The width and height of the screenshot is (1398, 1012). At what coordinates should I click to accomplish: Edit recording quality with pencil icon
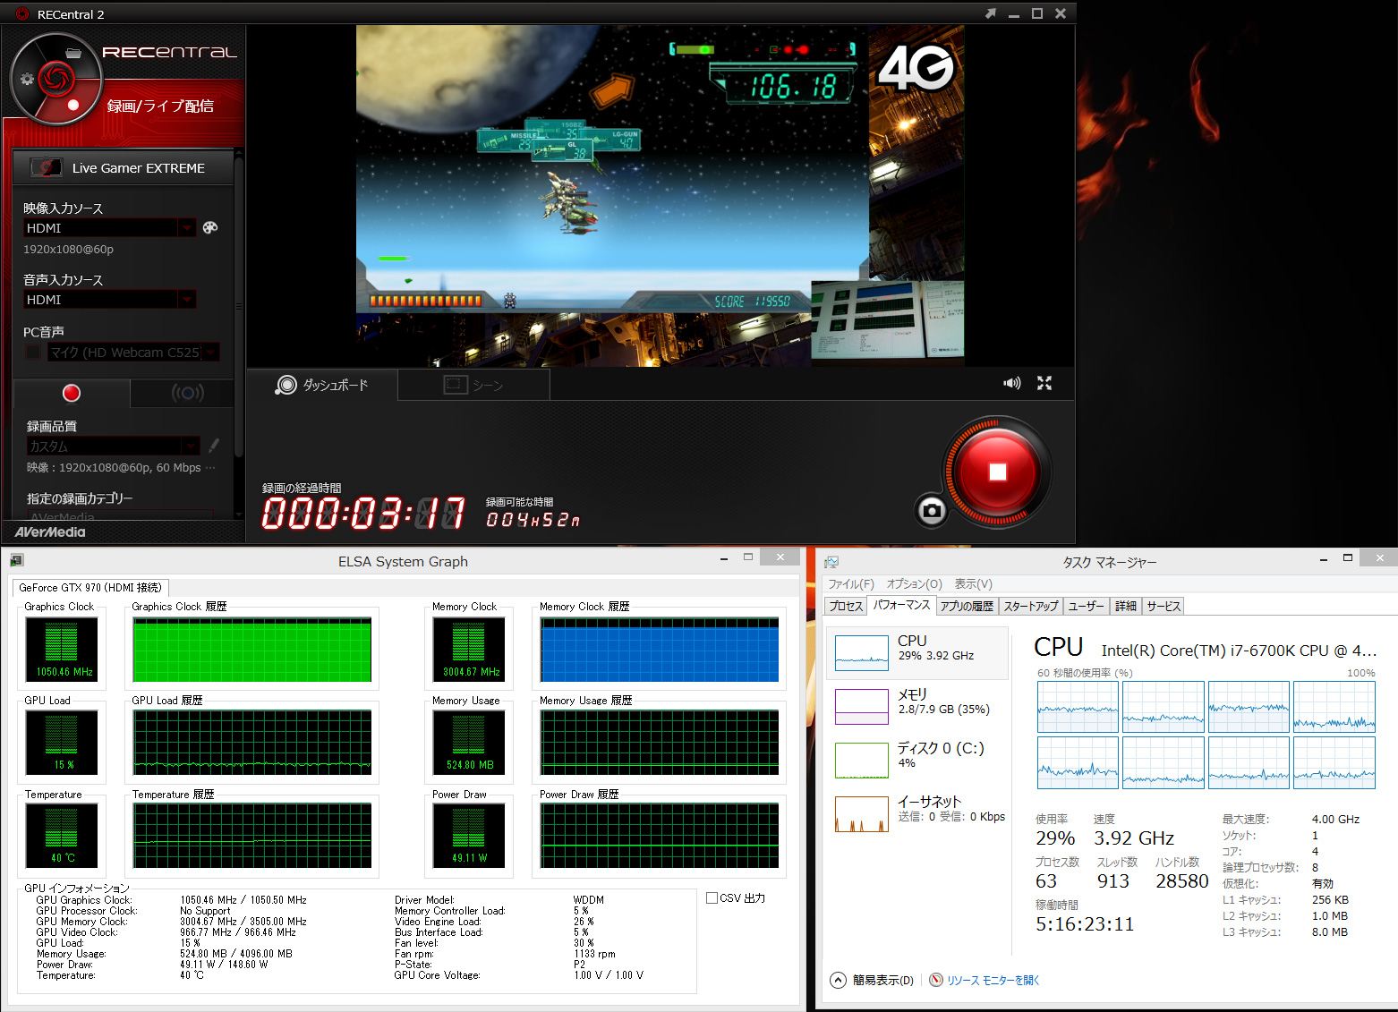pos(214,445)
